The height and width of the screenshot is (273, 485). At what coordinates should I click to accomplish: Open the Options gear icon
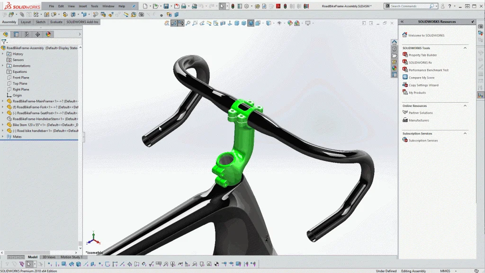[246, 6]
